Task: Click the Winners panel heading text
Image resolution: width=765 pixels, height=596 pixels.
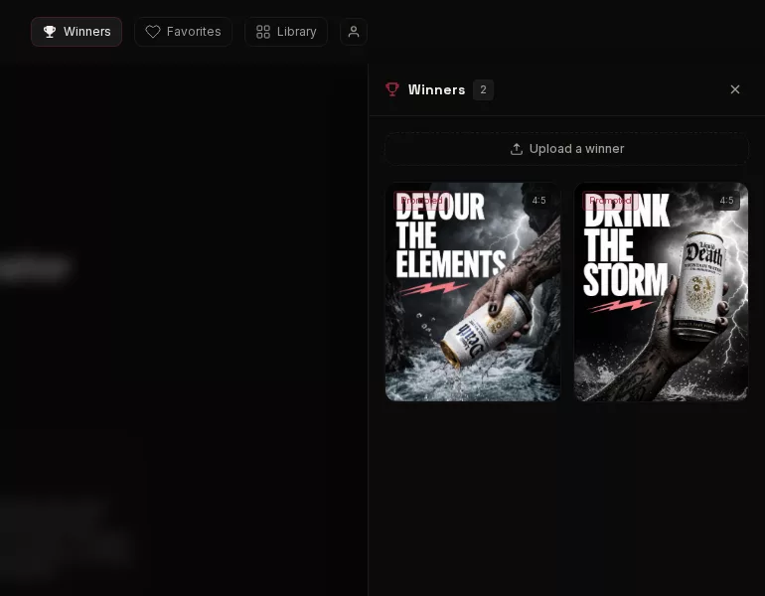Action: tap(437, 89)
